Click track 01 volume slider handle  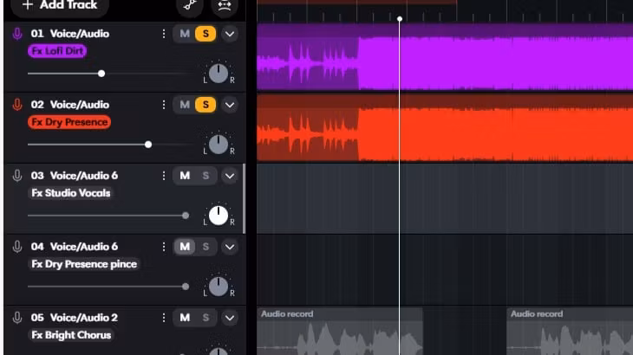click(101, 74)
